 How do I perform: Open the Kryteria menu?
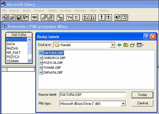pyautogui.click(x=65, y=10)
